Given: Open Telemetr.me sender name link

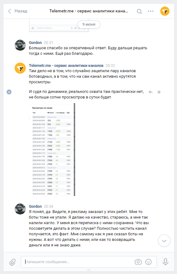Looking at the screenshot, I should coord(66,66).
